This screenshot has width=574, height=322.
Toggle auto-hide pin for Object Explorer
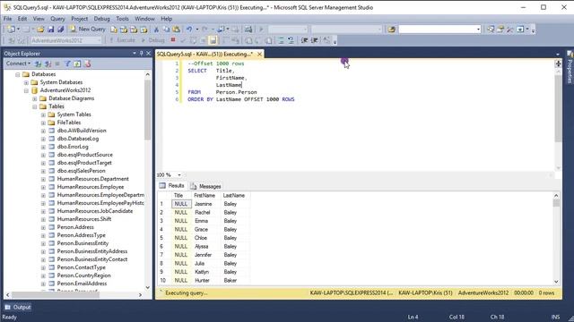point(142,54)
